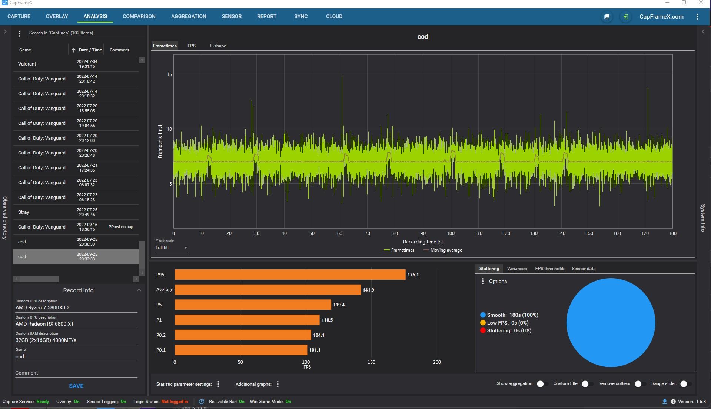The image size is (711, 409).
Task: Click the version info icon in status bar
Action: pyautogui.click(x=673, y=402)
